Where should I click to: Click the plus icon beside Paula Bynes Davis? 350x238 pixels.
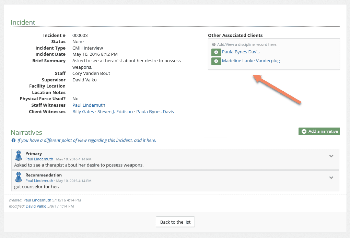tap(216, 52)
